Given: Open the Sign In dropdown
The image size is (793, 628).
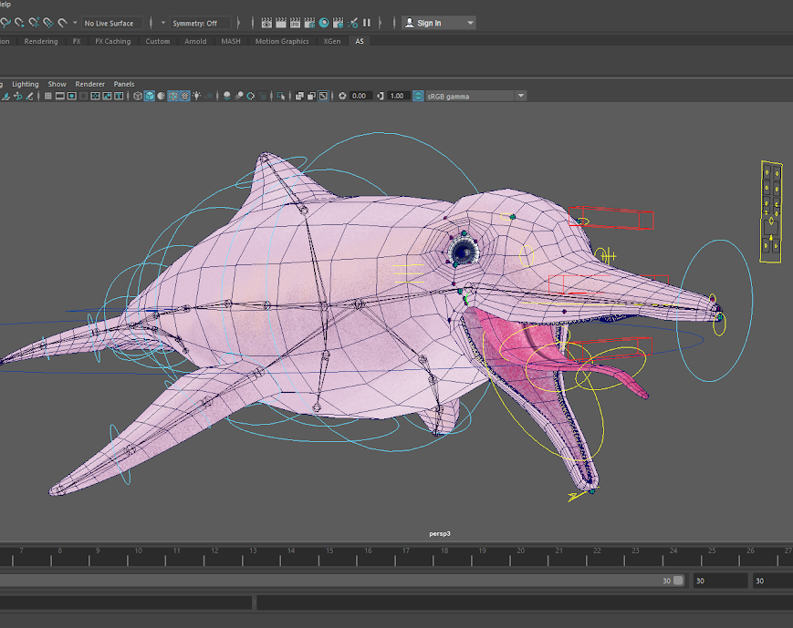Looking at the screenshot, I should [439, 23].
